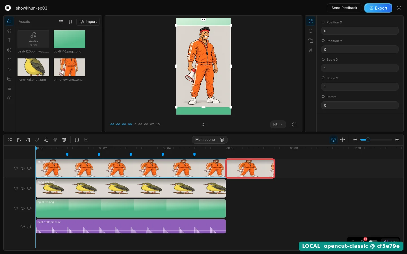Open the graph editor icon in timeline toolbar

click(86, 140)
